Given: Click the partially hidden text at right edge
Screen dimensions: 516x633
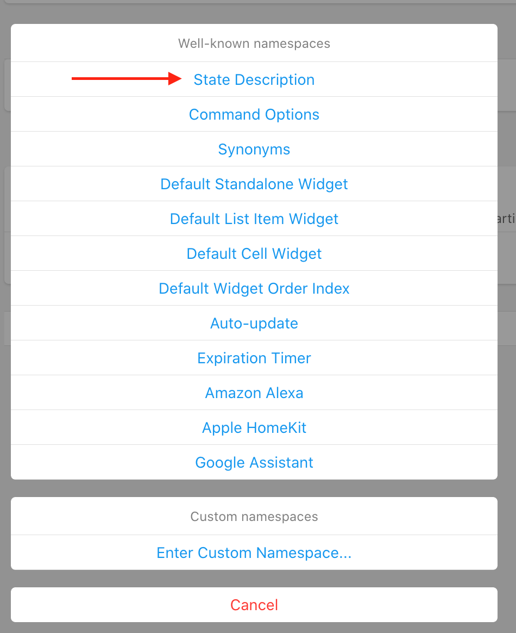Looking at the screenshot, I should (x=506, y=219).
